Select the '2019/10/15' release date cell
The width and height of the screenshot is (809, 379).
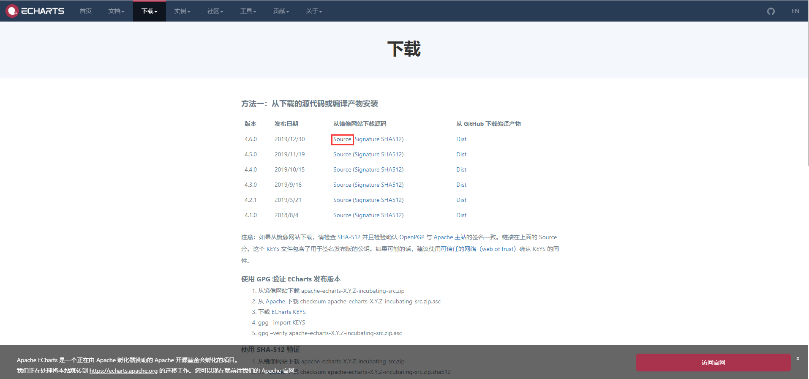pyautogui.click(x=289, y=169)
